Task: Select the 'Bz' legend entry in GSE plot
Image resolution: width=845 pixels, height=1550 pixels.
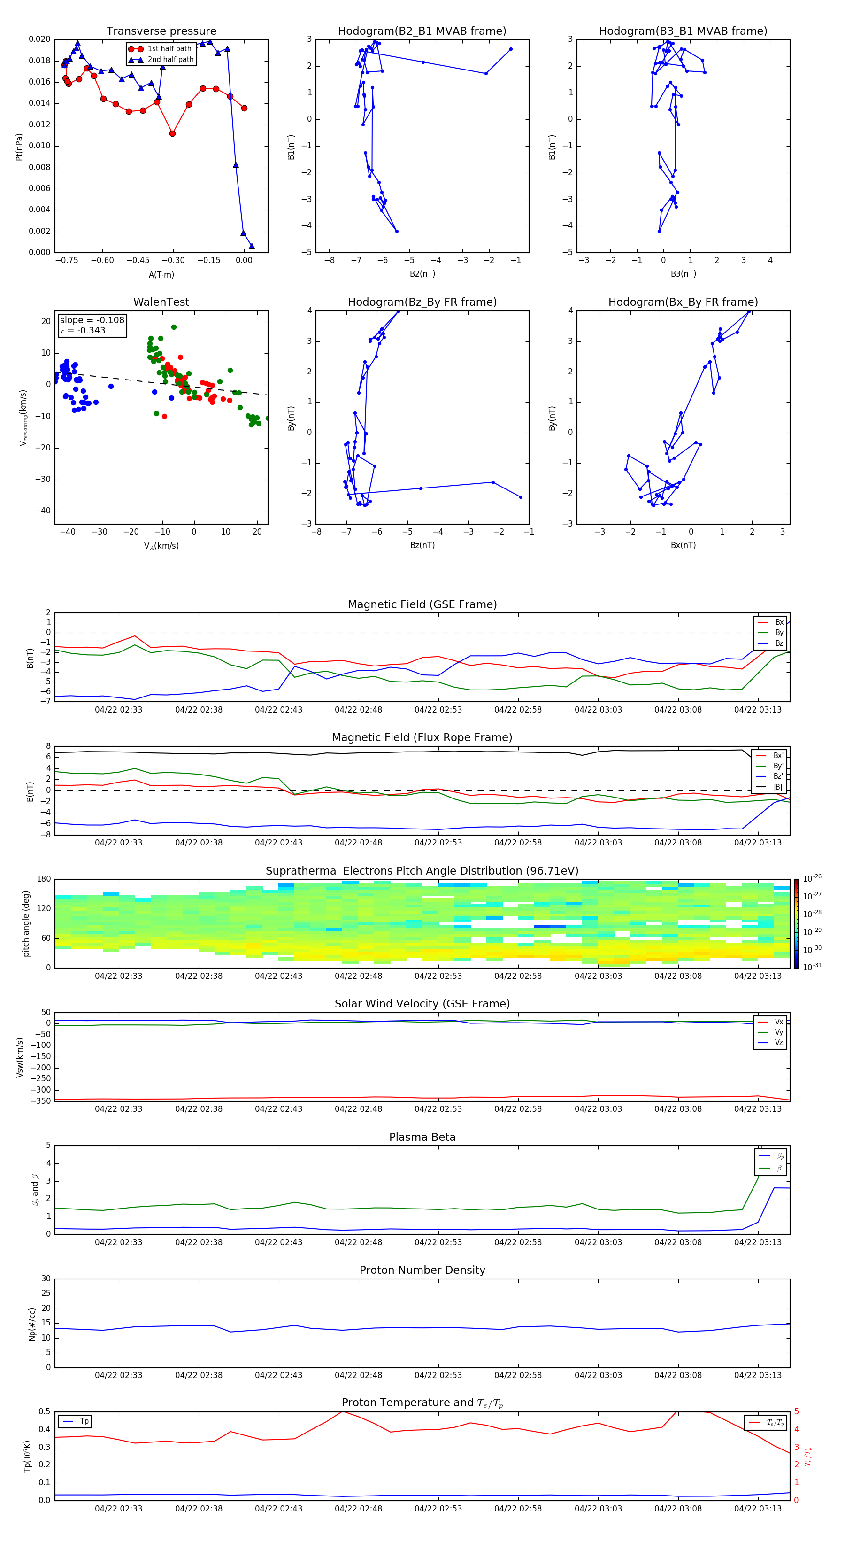Action: (x=770, y=643)
